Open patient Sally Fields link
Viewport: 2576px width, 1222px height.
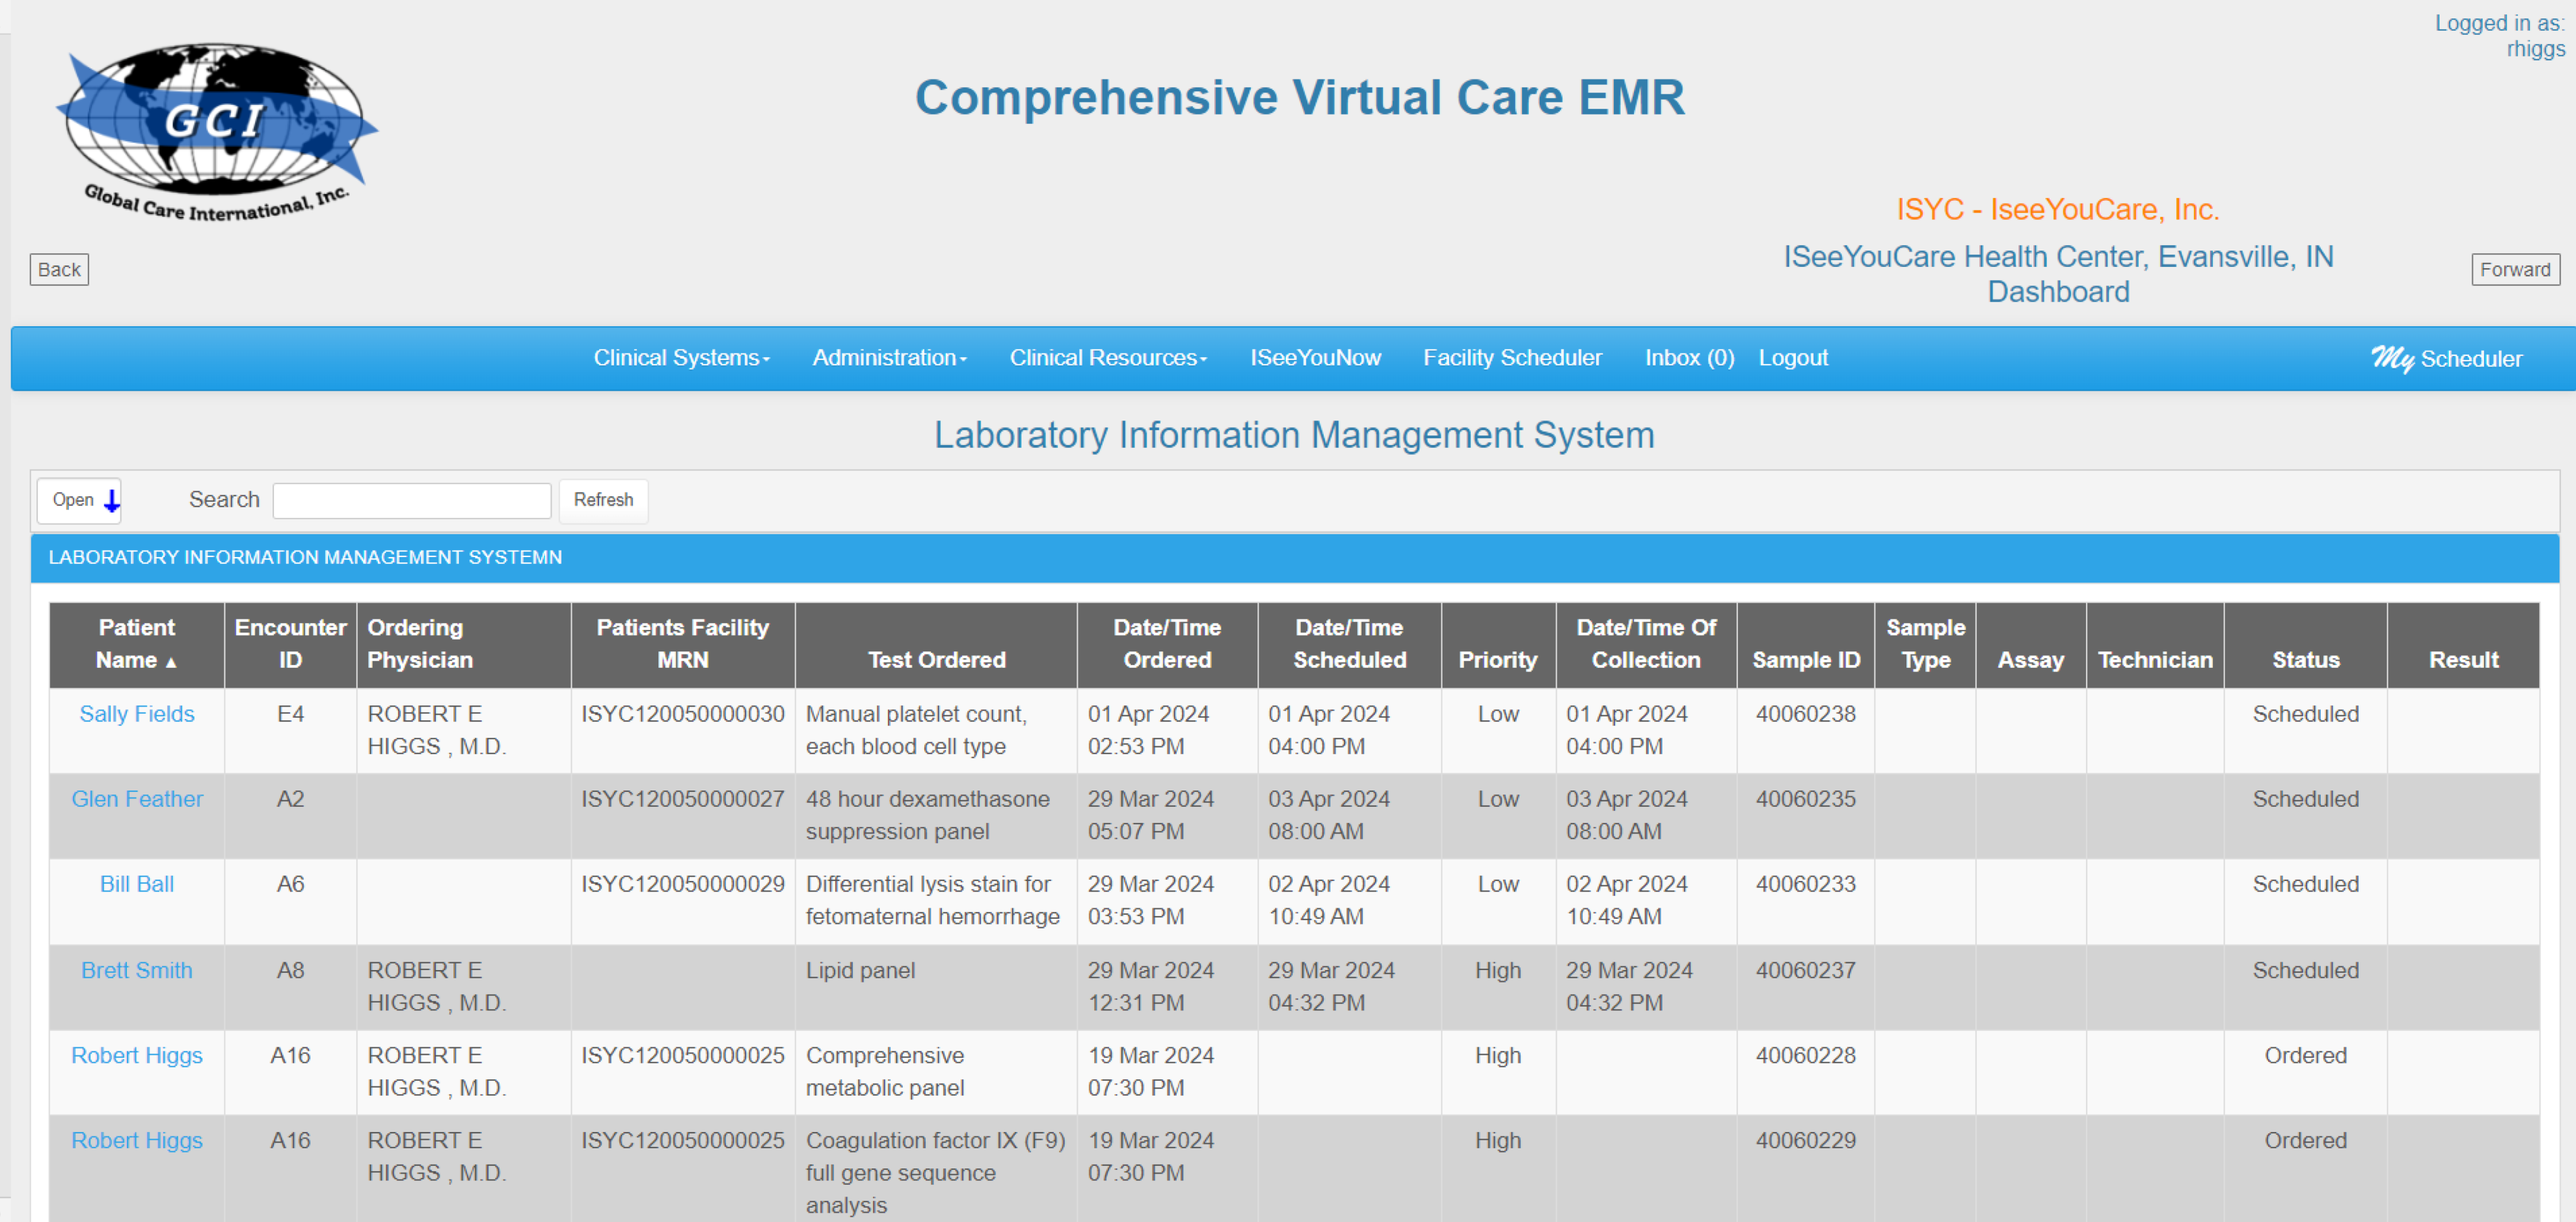tap(137, 714)
